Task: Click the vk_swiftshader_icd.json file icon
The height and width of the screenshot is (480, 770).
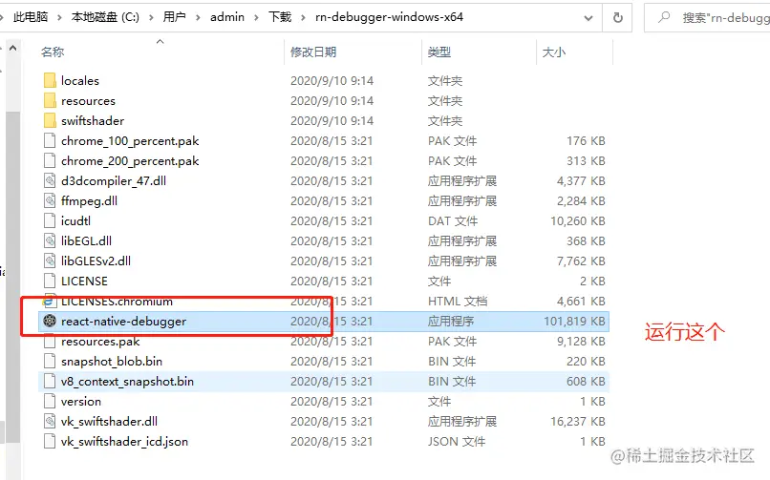Action: click(x=50, y=442)
